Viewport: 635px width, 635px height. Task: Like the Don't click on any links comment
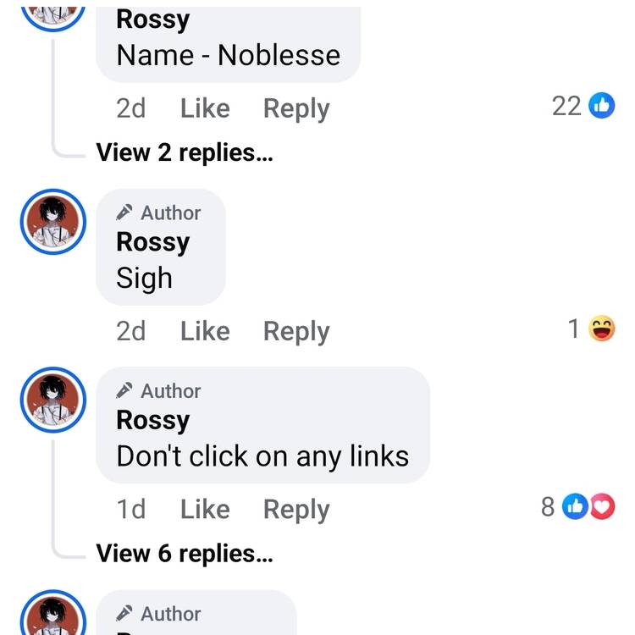(x=206, y=510)
